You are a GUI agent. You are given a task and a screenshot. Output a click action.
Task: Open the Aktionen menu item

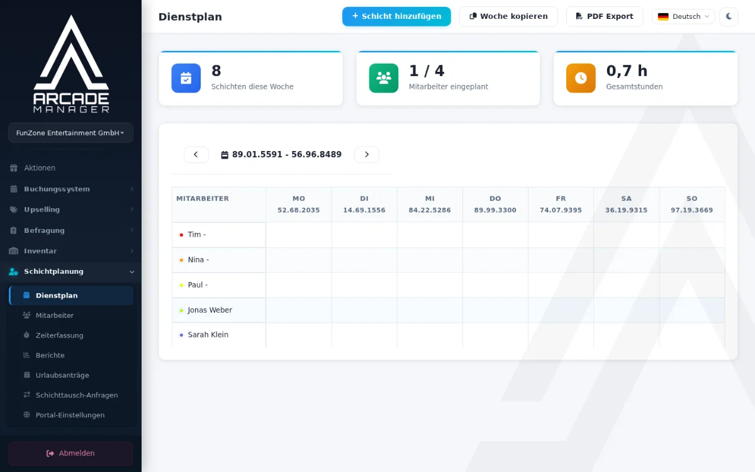tap(70, 168)
